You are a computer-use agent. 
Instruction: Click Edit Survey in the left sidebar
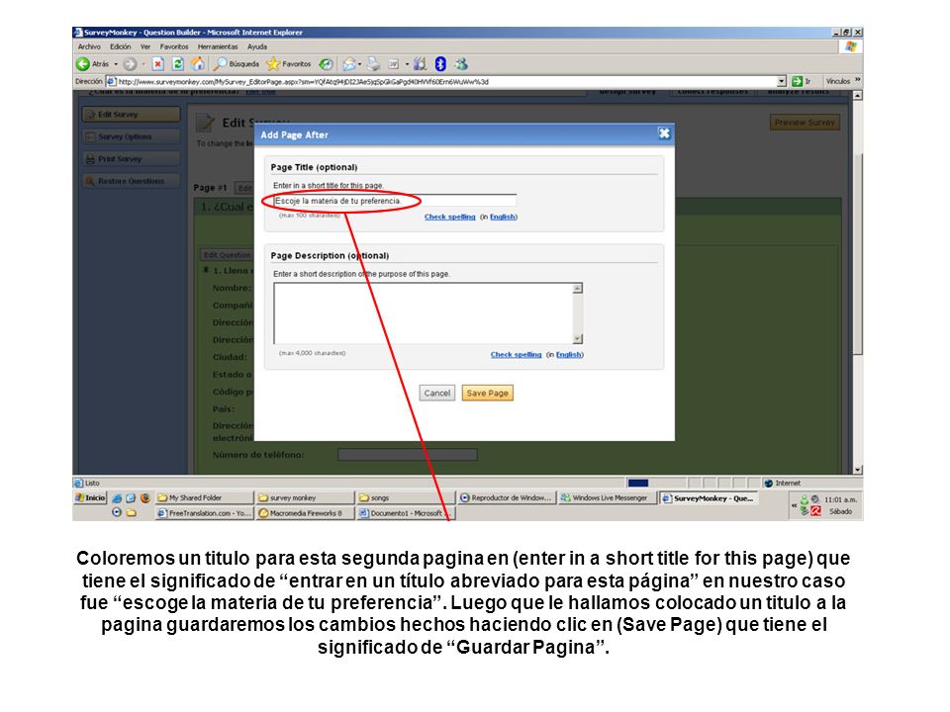131,115
